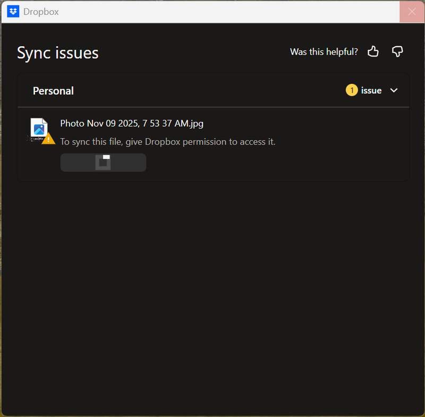Screen dimensions: 425x417
Task: Click the "issue" label beside the badge
Action: (x=371, y=90)
